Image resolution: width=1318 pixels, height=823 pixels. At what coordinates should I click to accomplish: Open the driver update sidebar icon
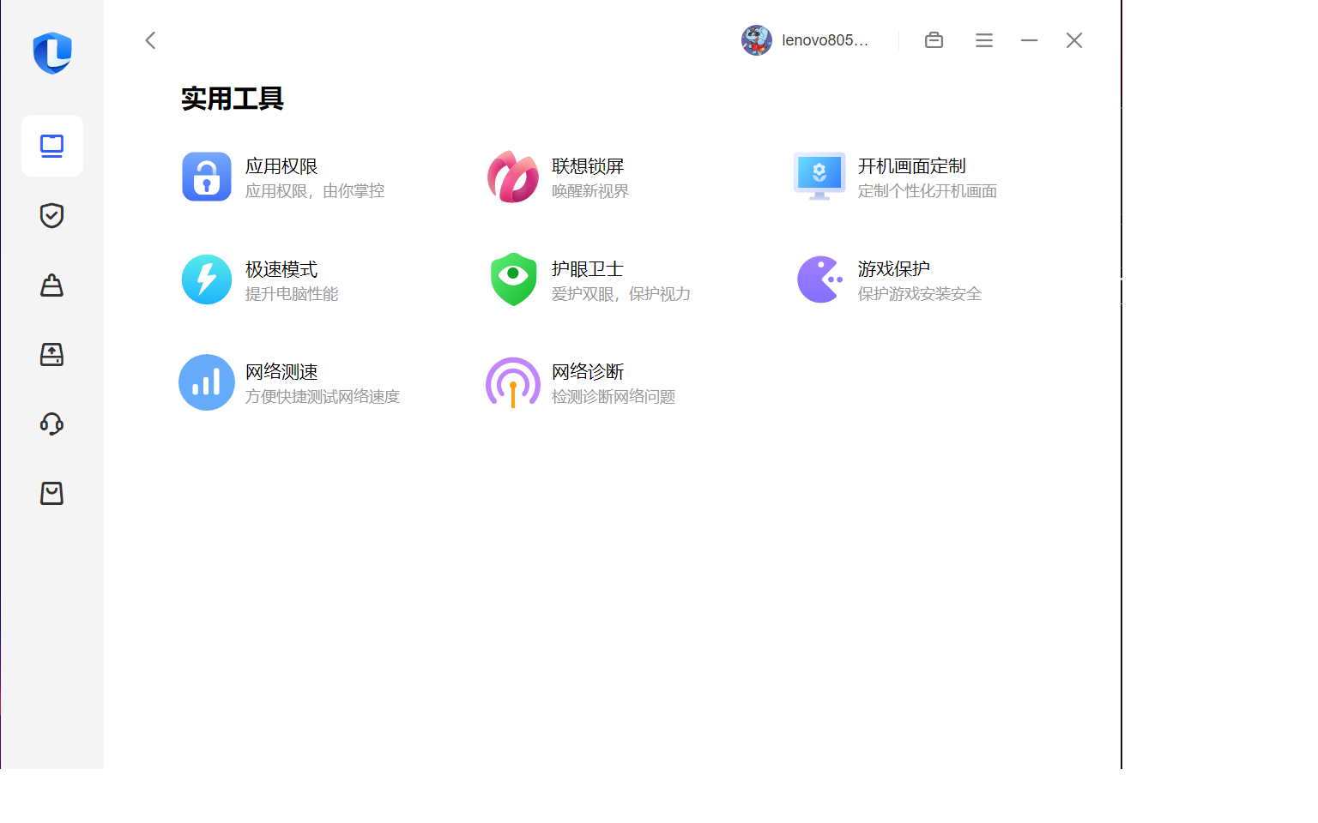(x=52, y=354)
